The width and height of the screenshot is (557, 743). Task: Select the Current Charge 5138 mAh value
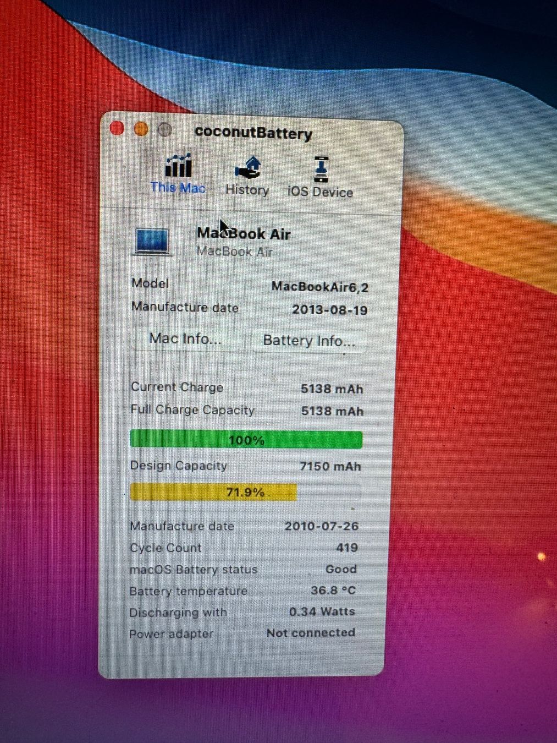(332, 389)
